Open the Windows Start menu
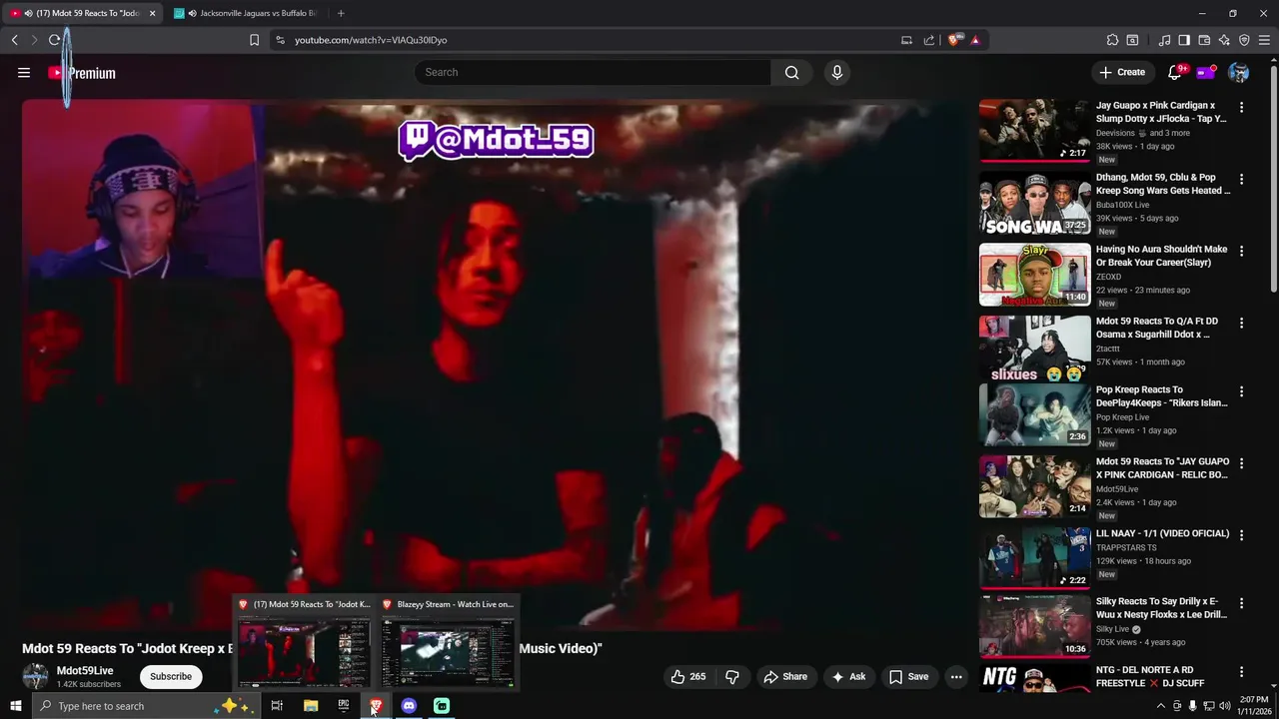 (x=15, y=706)
